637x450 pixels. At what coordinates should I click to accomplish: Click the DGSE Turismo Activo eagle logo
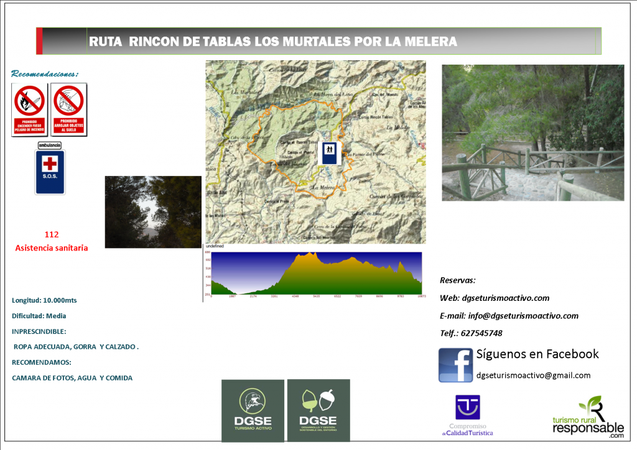[x=253, y=410]
